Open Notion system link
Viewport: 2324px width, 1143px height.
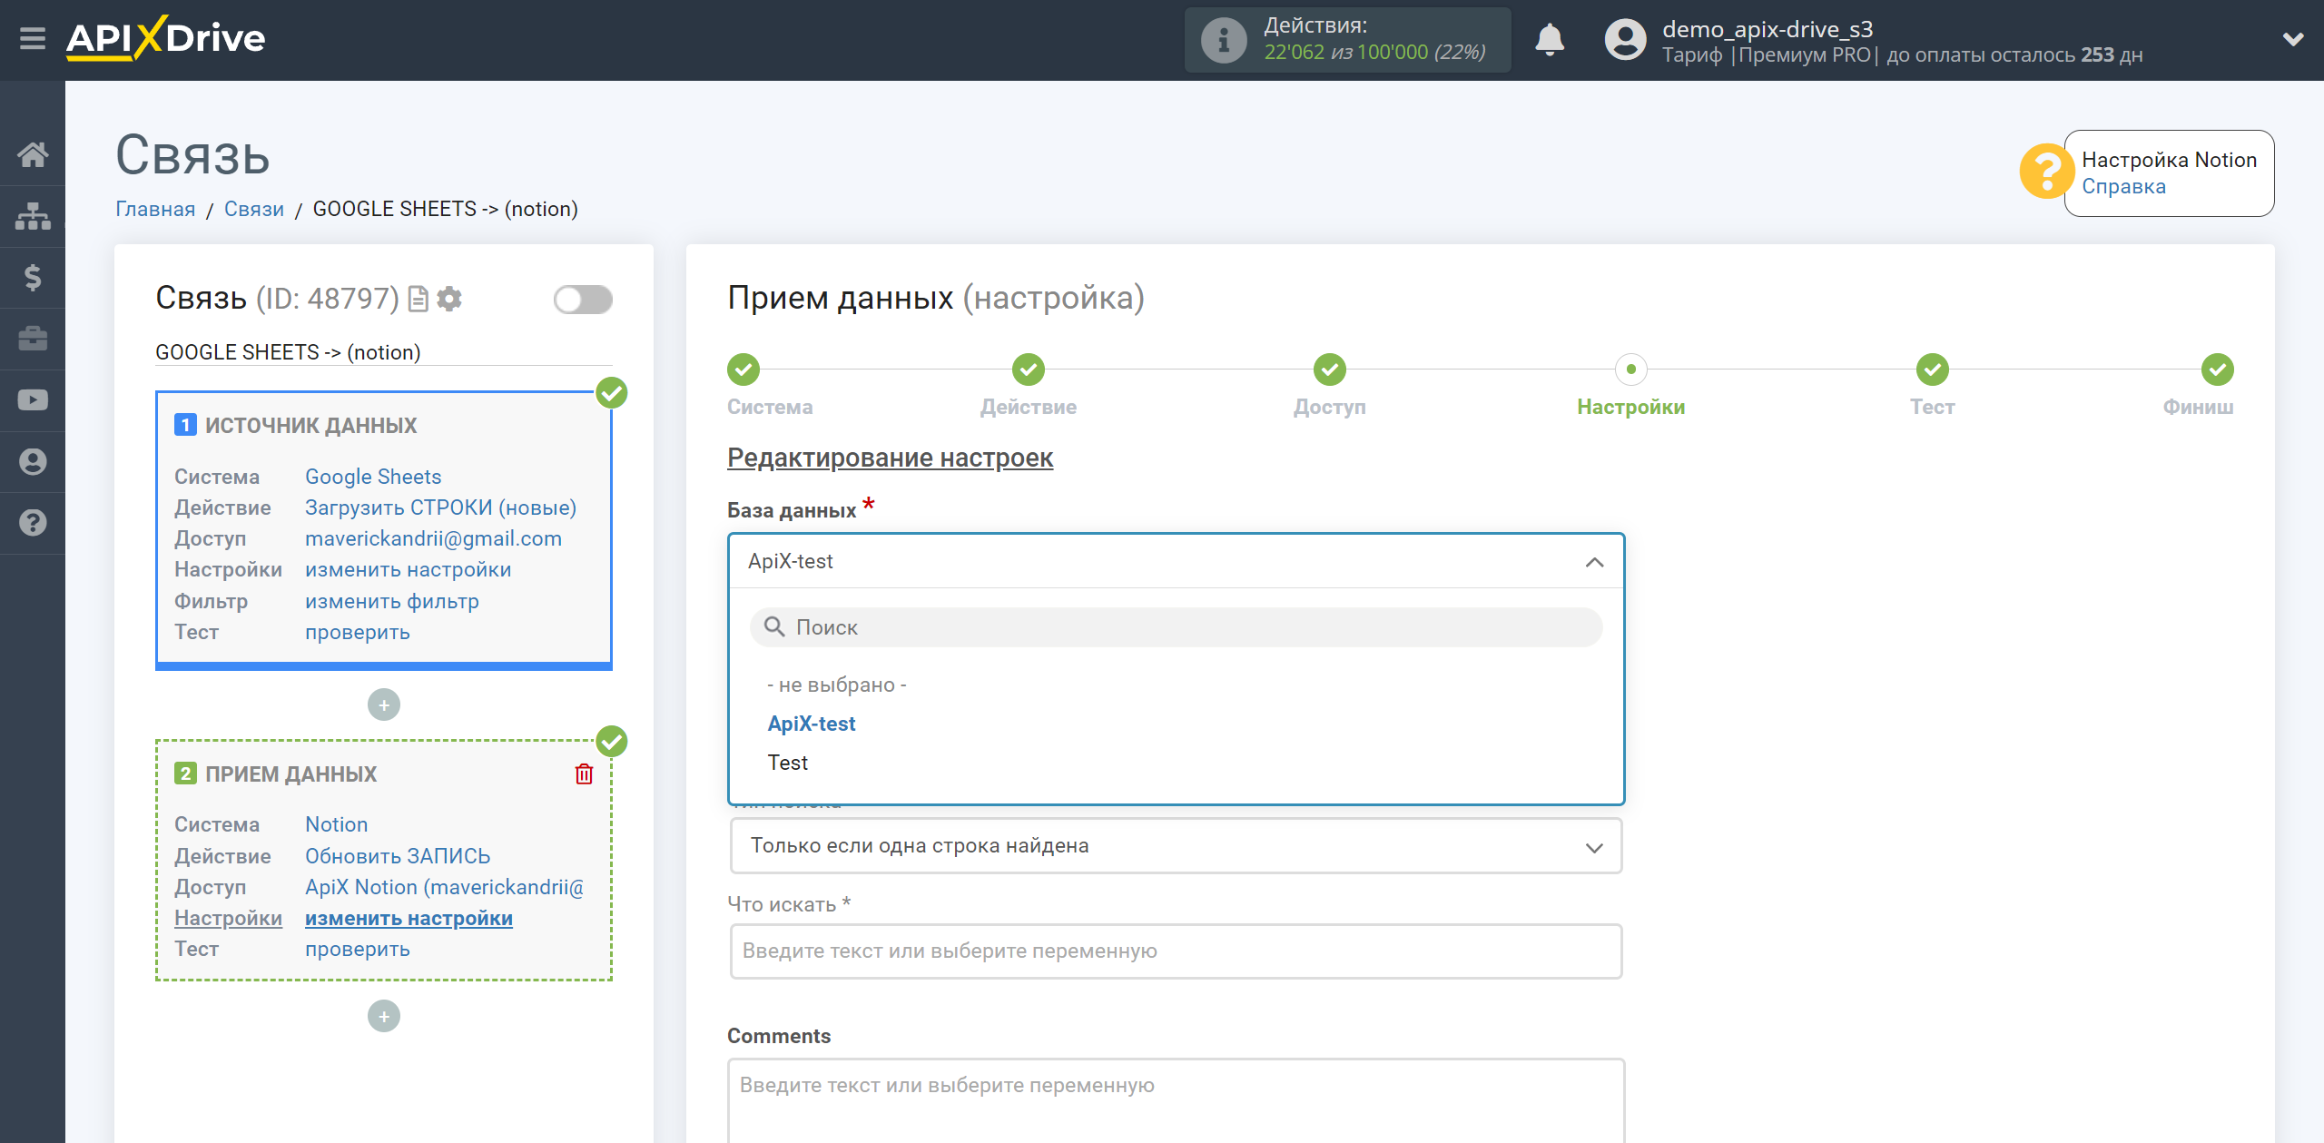336,824
